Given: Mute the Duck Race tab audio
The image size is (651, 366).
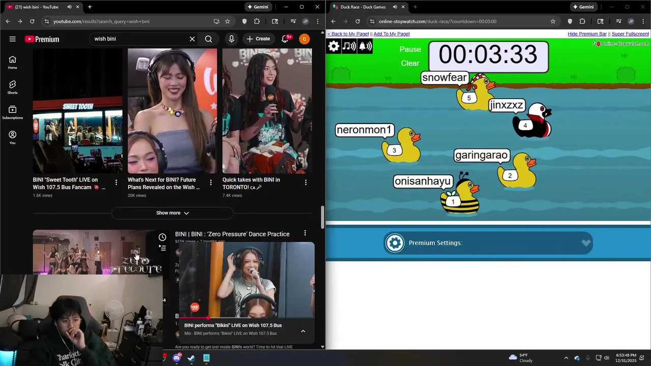Looking at the screenshot, I should [395, 7].
